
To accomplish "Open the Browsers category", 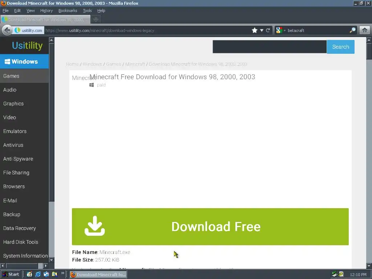I will [x=24, y=186].
